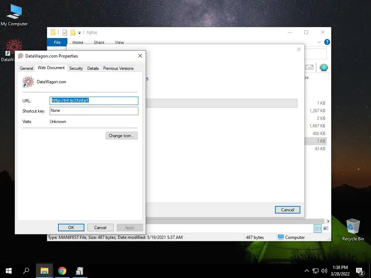
Task: Click Cancel in Properties dialog
Action: coord(100,228)
